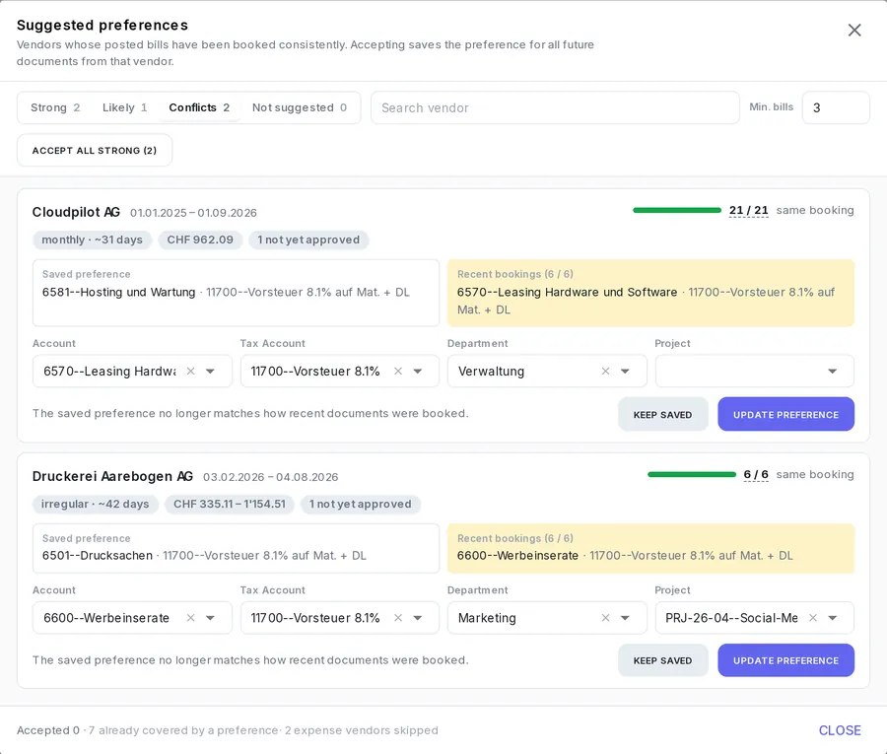Viewport: 887px width, 754px height.
Task: Keep saved preference for Druckerei Aarebogen
Action: (x=662, y=660)
